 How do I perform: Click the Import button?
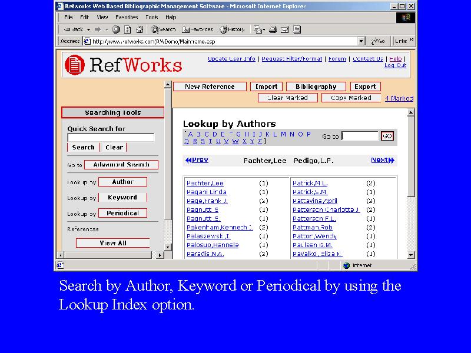click(x=266, y=86)
